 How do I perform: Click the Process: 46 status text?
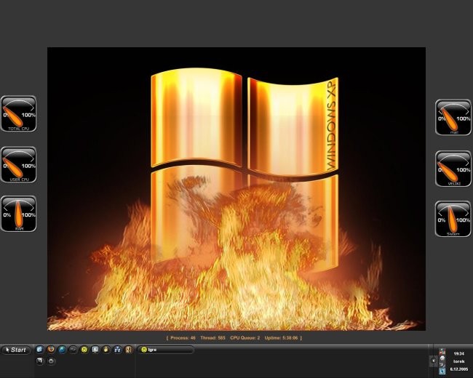click(x=183, y=338)
